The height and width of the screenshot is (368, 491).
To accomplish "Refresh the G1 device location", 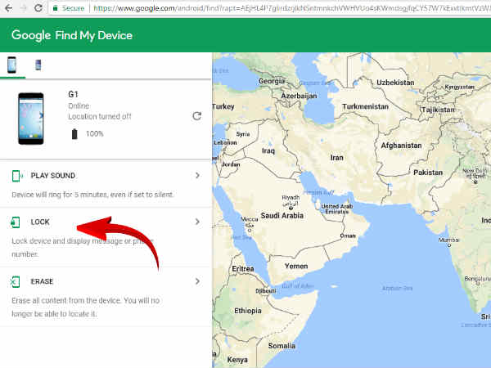I will point(196,116).
